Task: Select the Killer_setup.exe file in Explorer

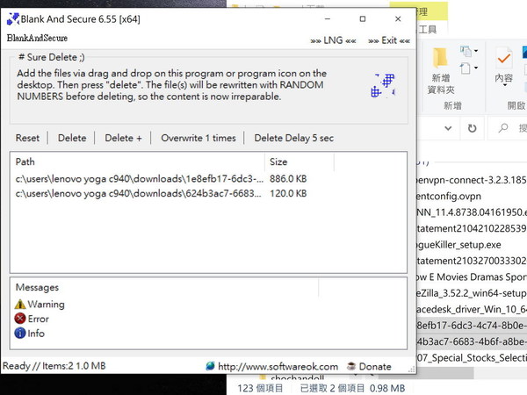Action: click(x=471, y=245)
